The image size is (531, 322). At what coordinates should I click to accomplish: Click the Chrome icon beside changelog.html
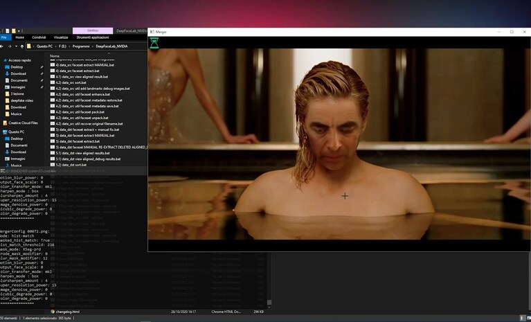(x=53, y=312)
